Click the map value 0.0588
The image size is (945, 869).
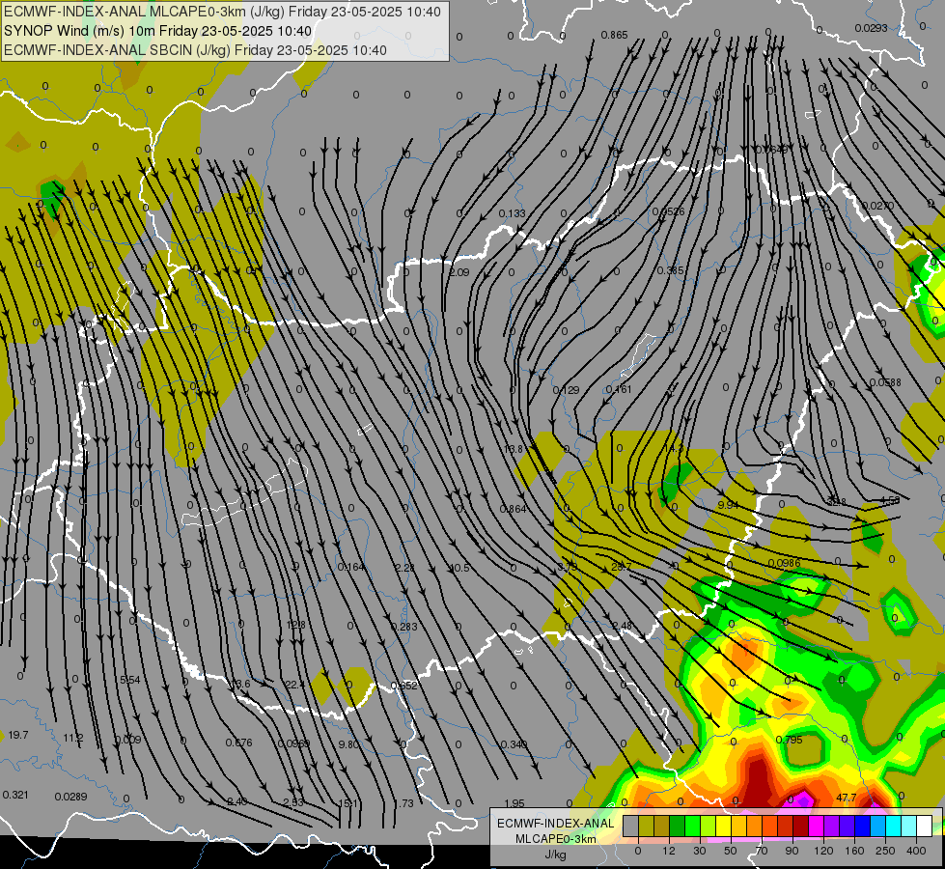pyautogui.click(x=885, y=382)
